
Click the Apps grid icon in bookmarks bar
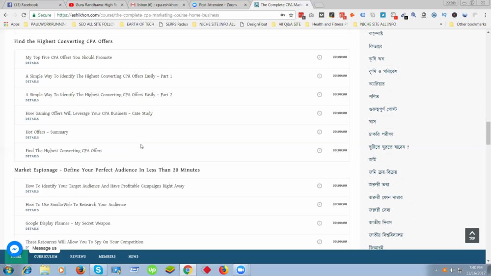(x=5, y=24)
